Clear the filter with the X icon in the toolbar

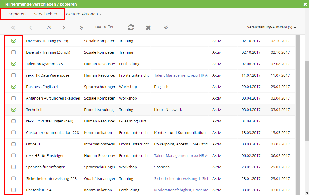click(148, 27)
